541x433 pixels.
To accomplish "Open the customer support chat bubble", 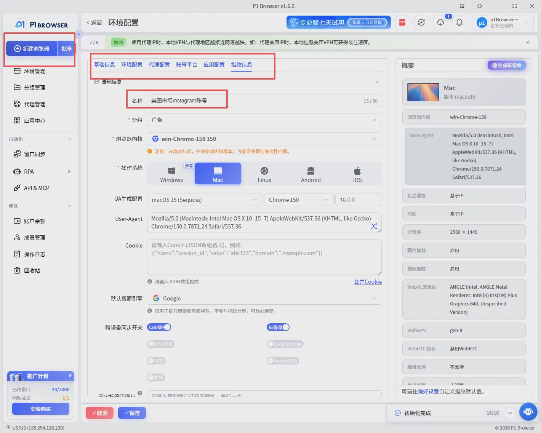I will (528, 412).
